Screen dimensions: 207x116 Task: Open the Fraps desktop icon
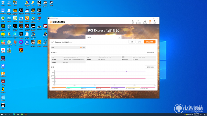click(15, 3)
